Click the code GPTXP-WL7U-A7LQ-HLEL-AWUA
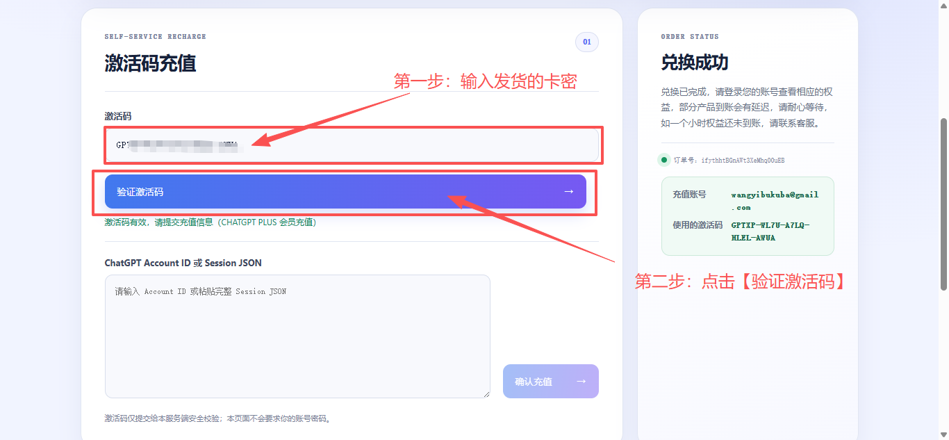The height and width of the screenshot is (440, 949). click(771, 231)
